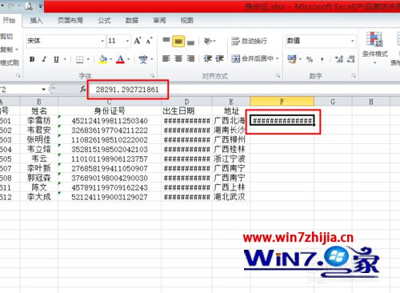Select address cell 湖北武汉
The width and height of the screenshot is (400, 293).
[230, 197]
